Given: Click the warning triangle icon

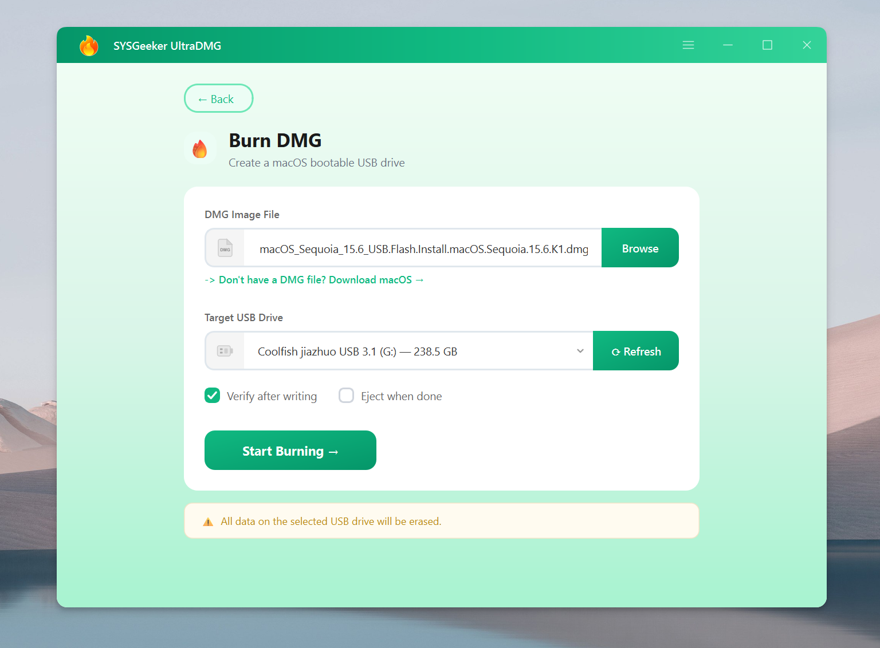Looking at the screenshot, I should 208,522.
